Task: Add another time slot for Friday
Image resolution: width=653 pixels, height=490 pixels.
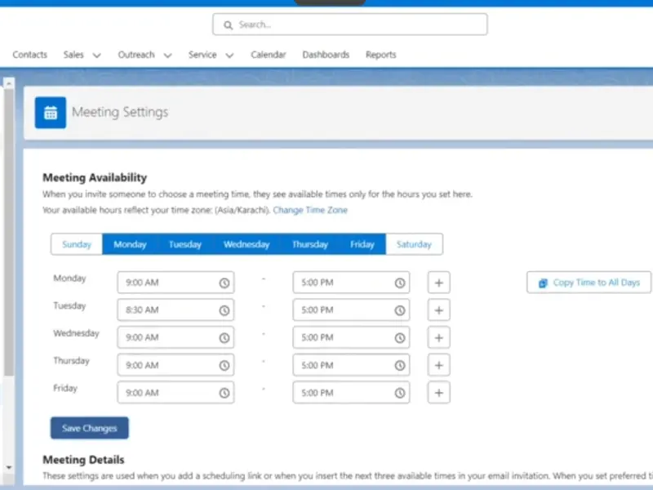Action: pos(438,393)
